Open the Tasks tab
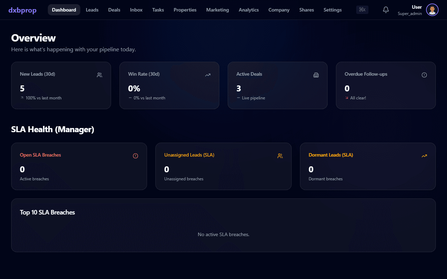Viewport: 447px width, 279px height. [158, 10]
